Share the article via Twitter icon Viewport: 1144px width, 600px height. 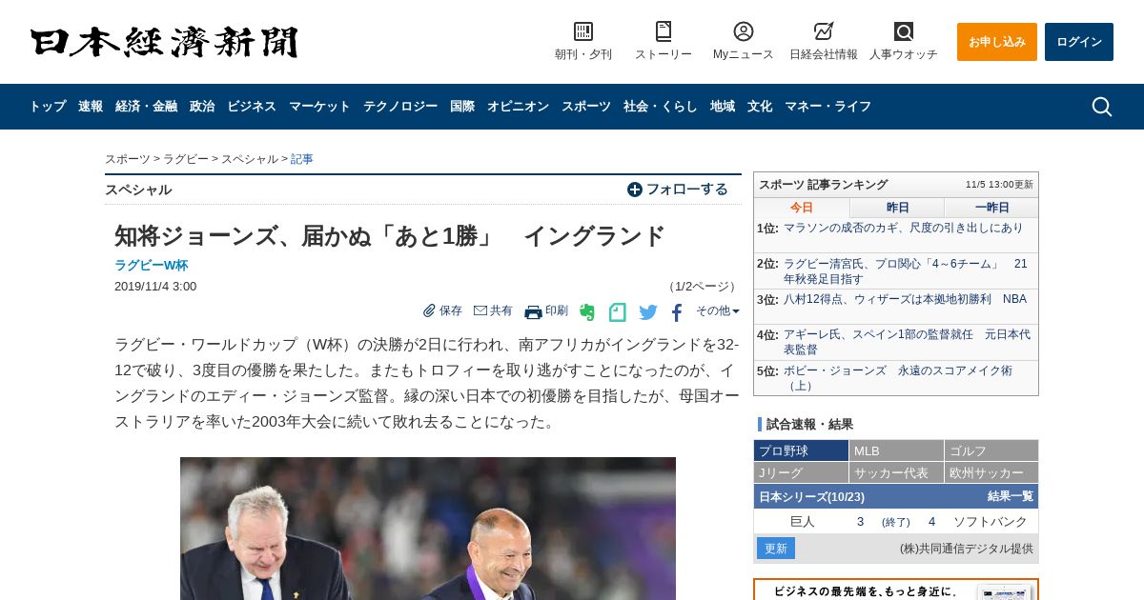pos(648,311)
